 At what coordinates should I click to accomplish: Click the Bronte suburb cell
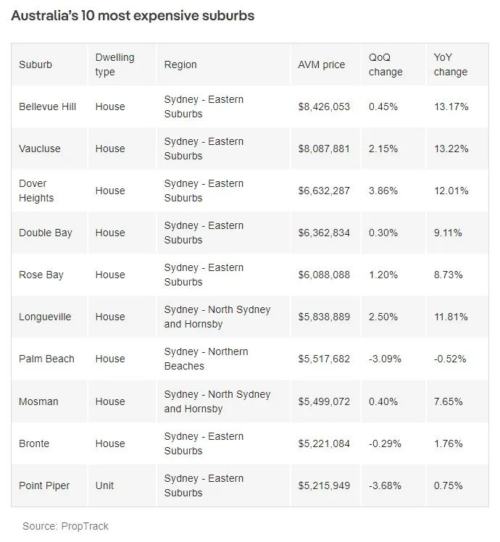pos(34,443)
